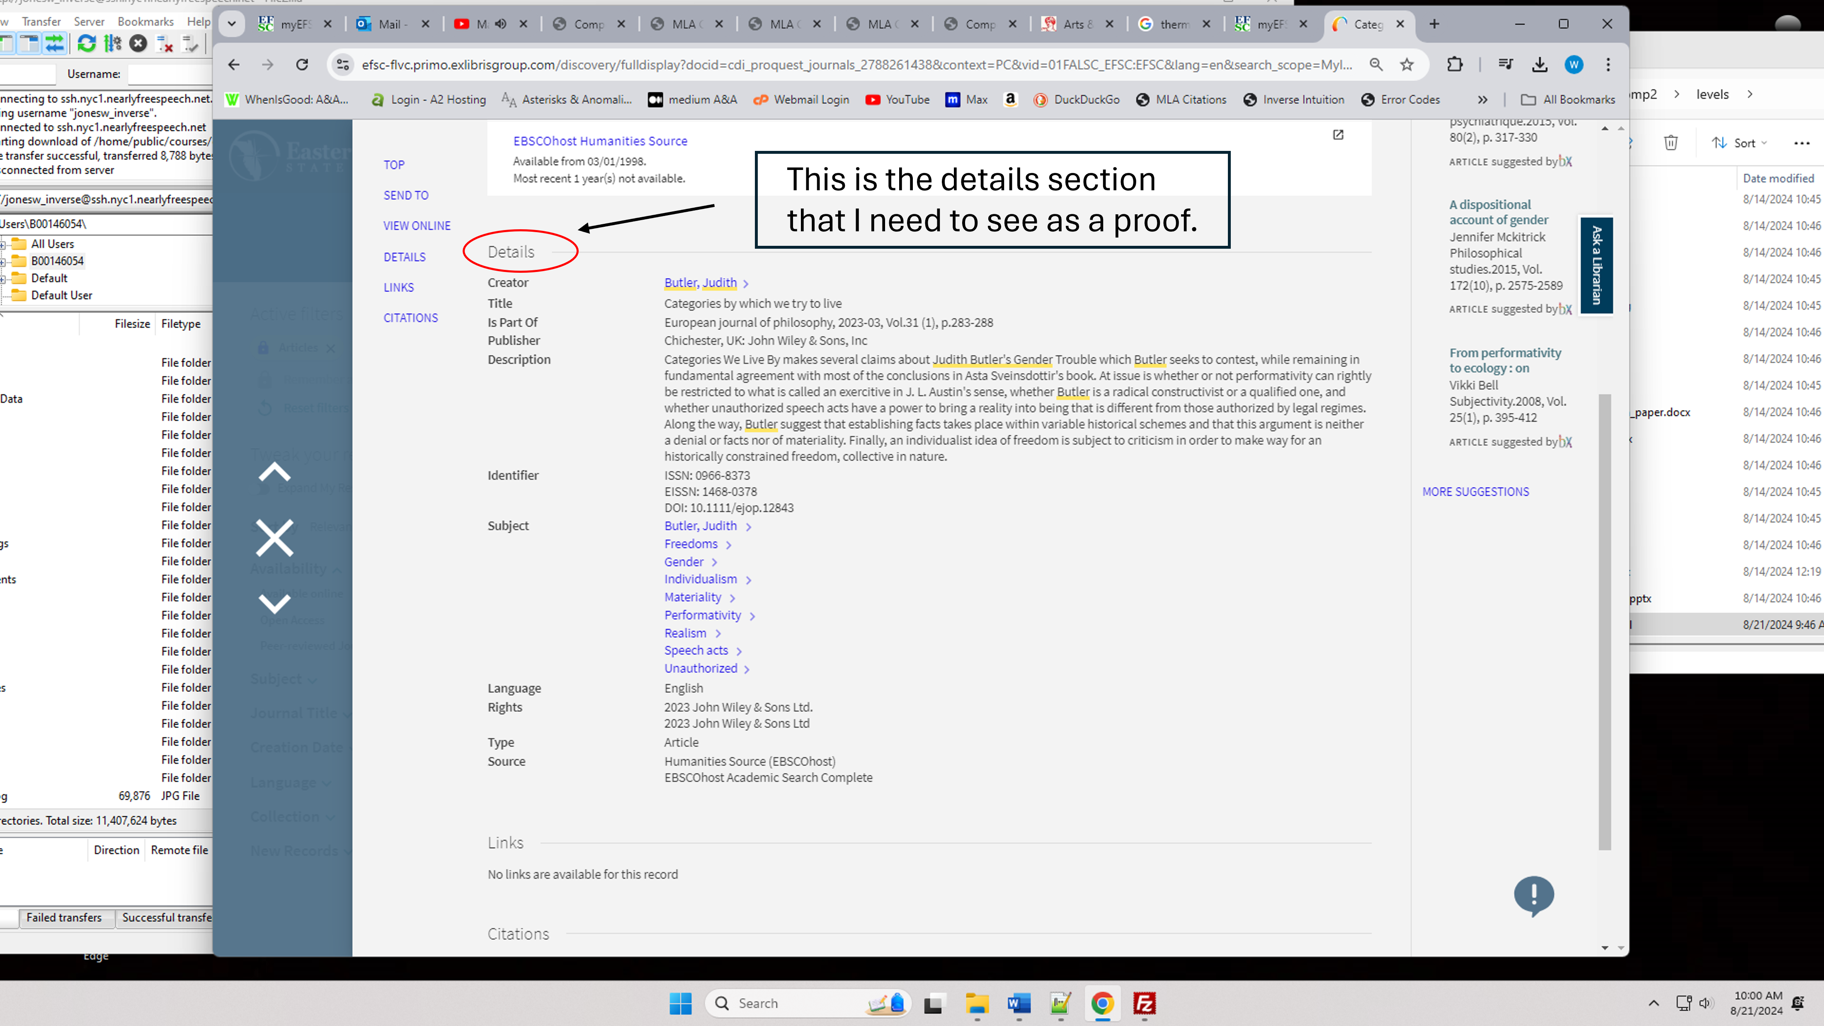Open FileZilla from the taskbar
Screen dimensions: 1824x1026
pos(1144,1003)
